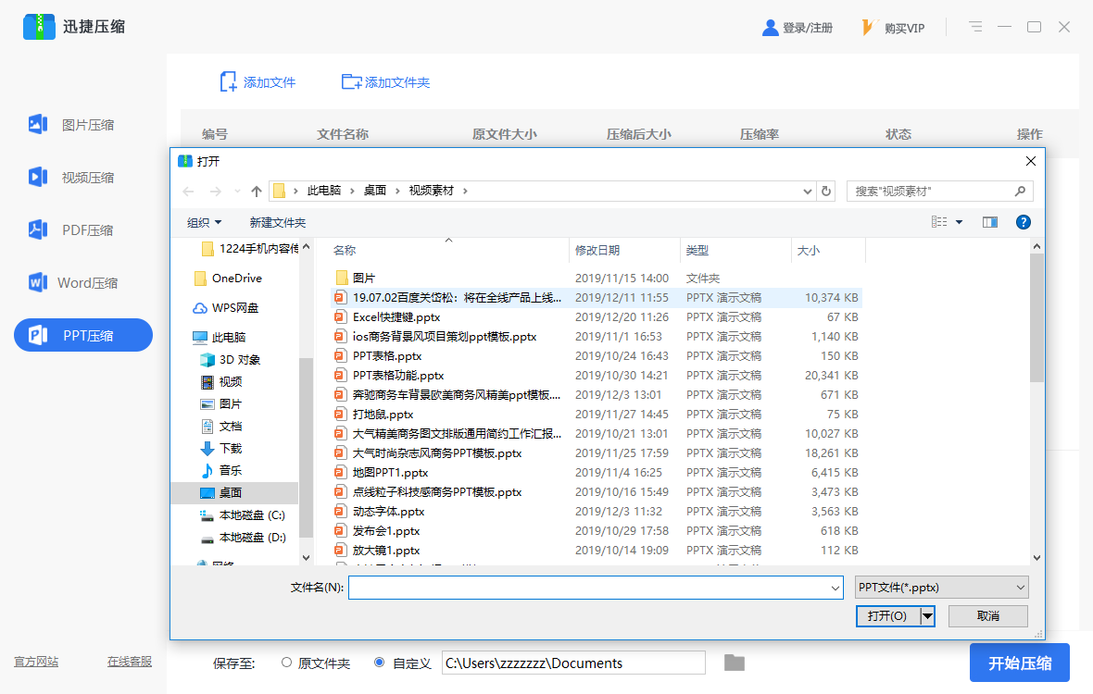Click the refresh button in address bar
The image size is (1093, 694).
pyautogui.click(x=826, y=191)
